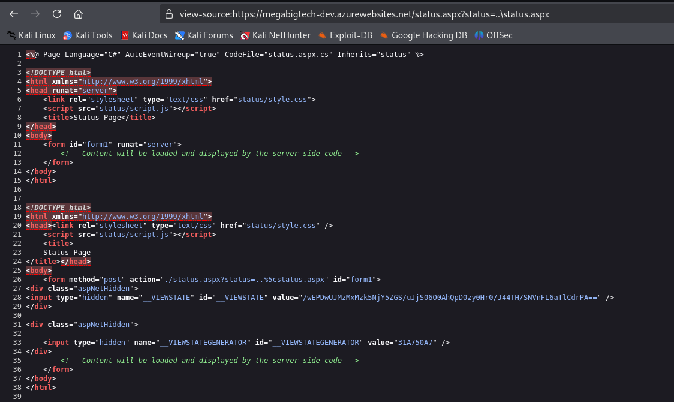
Task: Click the "Status Page" text on line 23
Action: coord(67,253)
